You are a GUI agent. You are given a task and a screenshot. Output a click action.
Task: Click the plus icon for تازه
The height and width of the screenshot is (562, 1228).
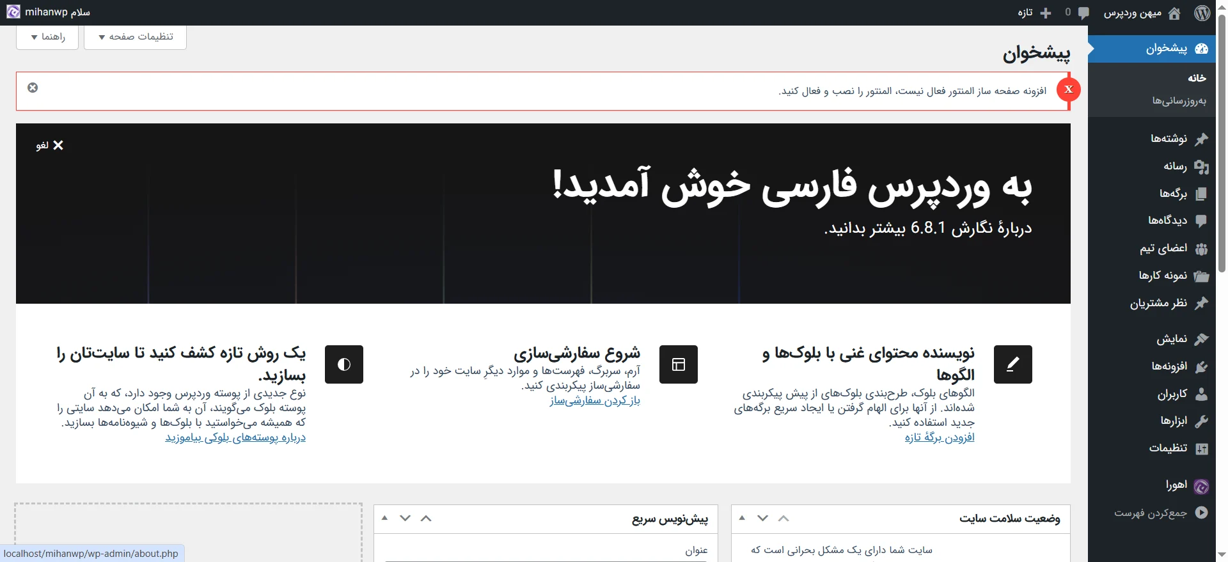(1046, 13)
